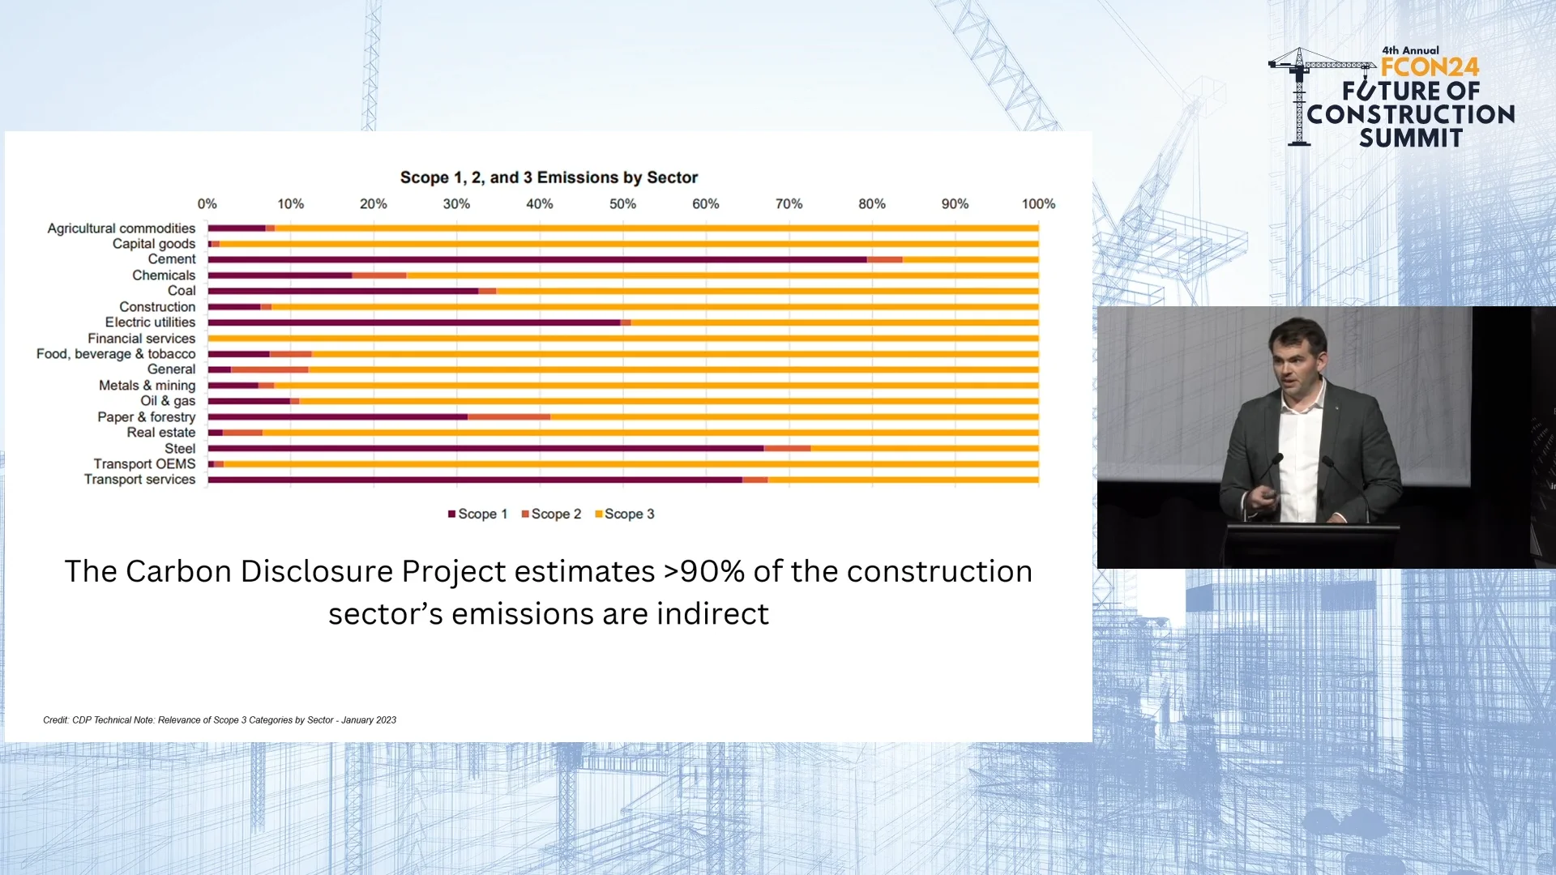Screen dimensions: 1556x875
Task: Select the 'Capital goods' row label
Action: click(x=154, y=244)
